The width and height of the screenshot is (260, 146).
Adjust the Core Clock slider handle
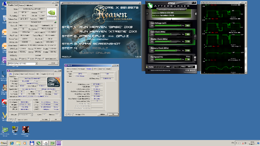coord(171,34)
